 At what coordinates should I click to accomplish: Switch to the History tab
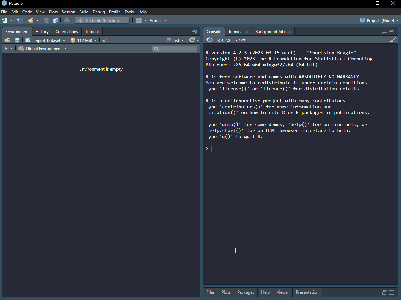[x=42, y=32]
